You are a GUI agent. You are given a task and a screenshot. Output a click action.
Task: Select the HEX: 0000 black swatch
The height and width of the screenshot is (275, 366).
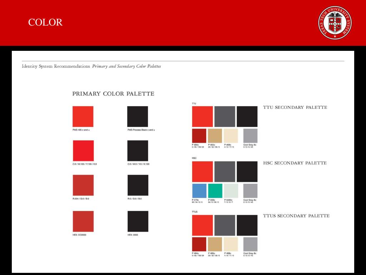point(138,221)
